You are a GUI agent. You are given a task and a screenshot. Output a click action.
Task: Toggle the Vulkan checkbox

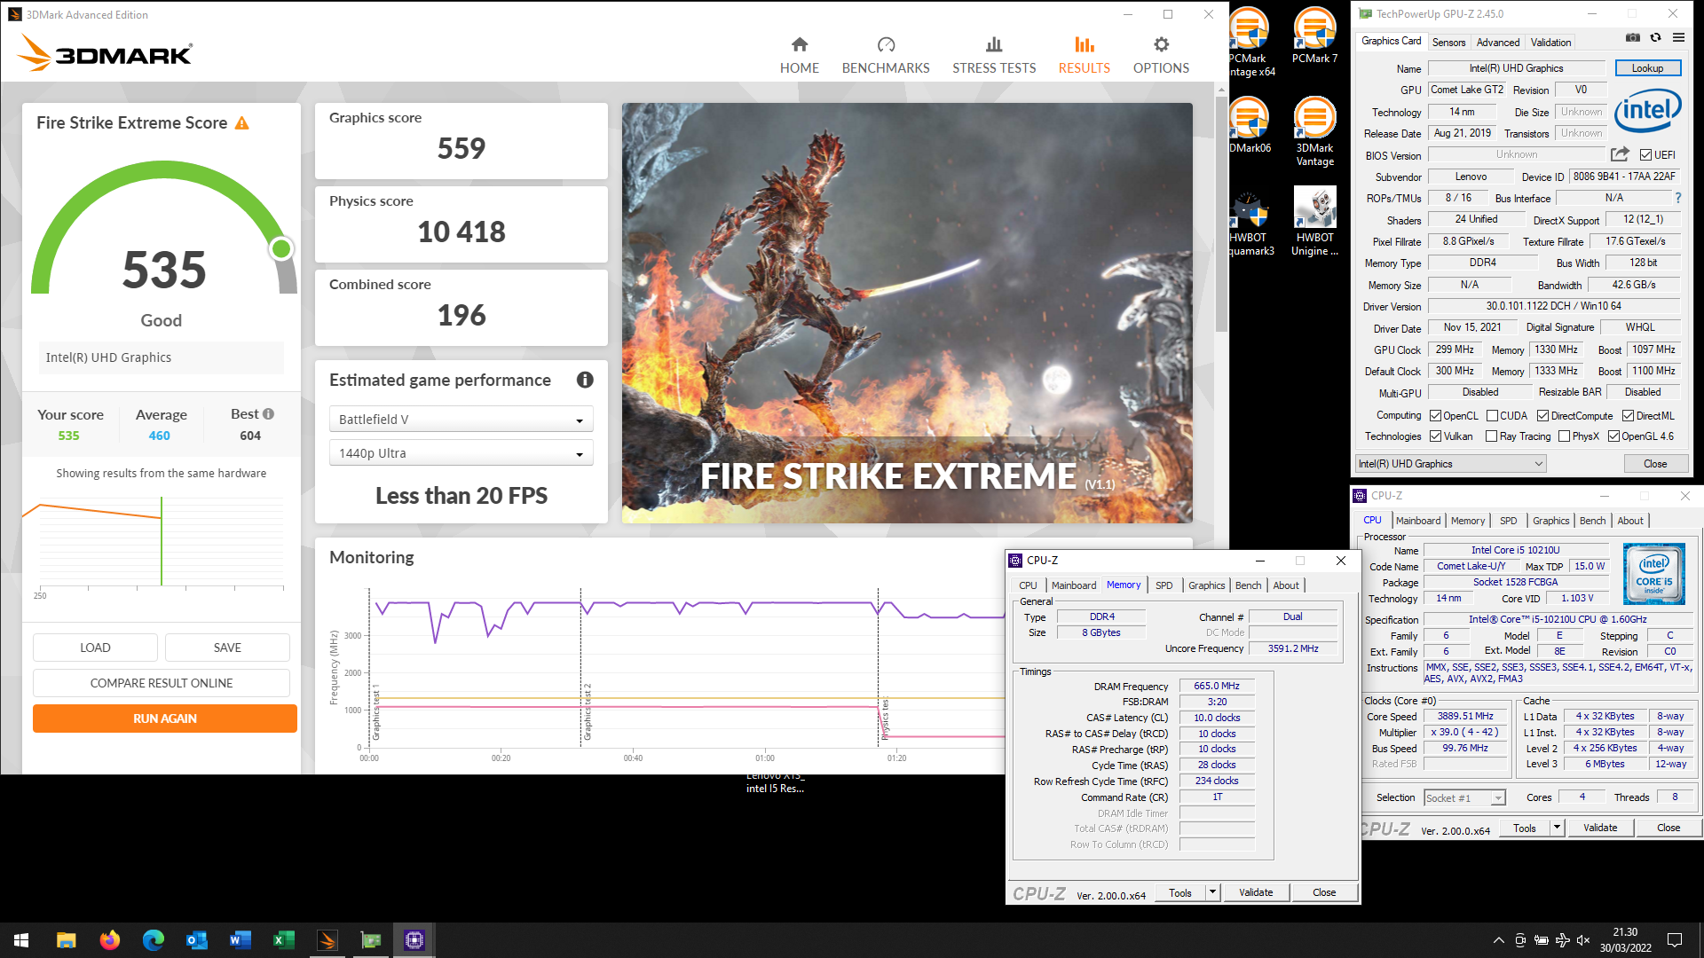tap(1435, 436)
